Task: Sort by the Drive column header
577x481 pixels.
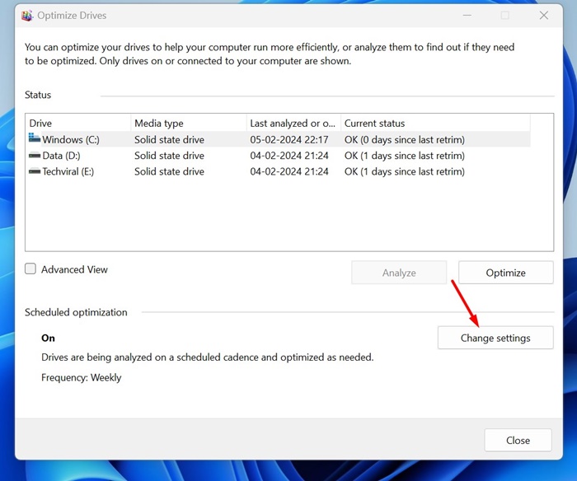Action: (77, 124)
